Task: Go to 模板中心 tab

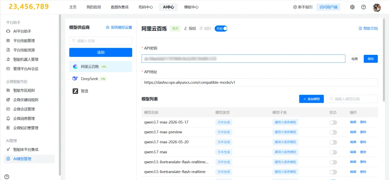Action: pos(191,7)
